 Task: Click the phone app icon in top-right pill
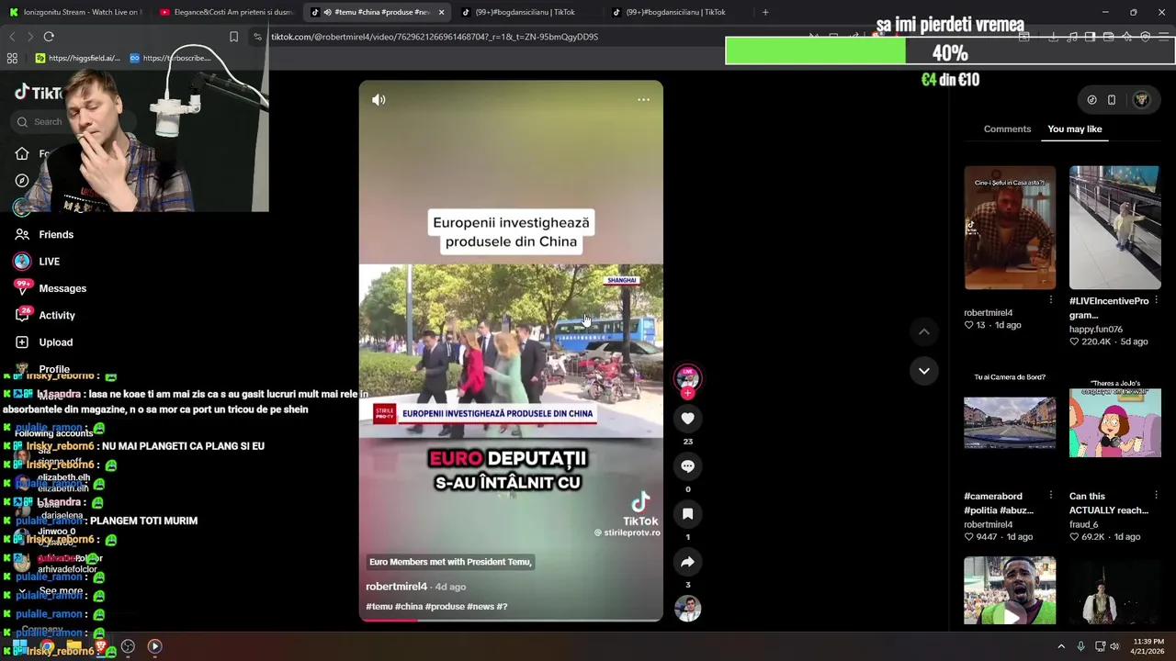pos(1112,100)
